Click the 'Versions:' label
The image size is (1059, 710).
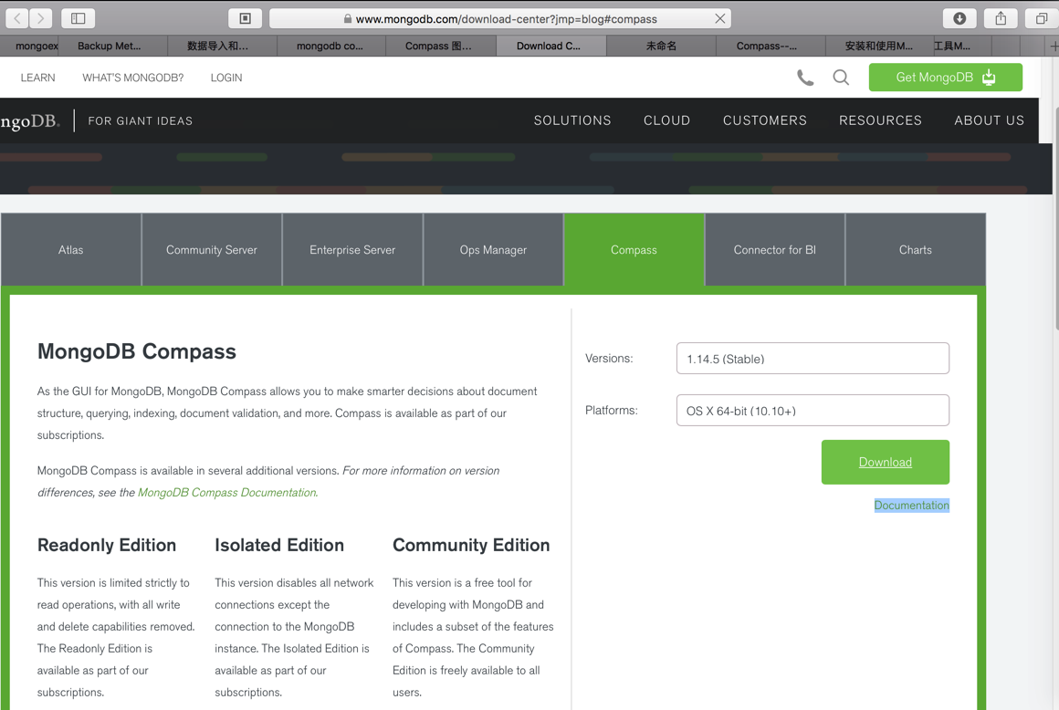pyautogui.click(x=609, y=359)
